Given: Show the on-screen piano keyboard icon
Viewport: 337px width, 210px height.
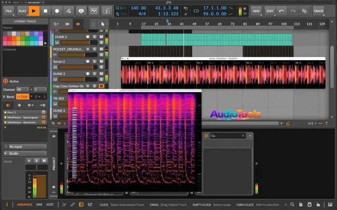Looking at the screenshot, I should [330, 204].
